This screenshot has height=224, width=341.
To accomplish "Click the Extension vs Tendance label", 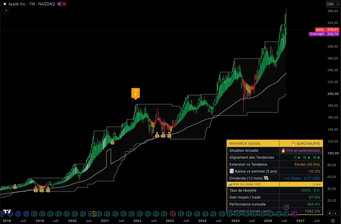I will coord(248,164).
